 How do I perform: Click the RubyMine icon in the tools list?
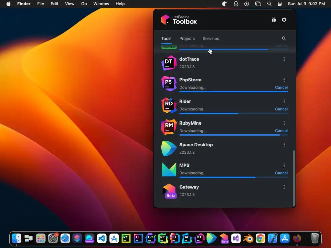(169, 127)
